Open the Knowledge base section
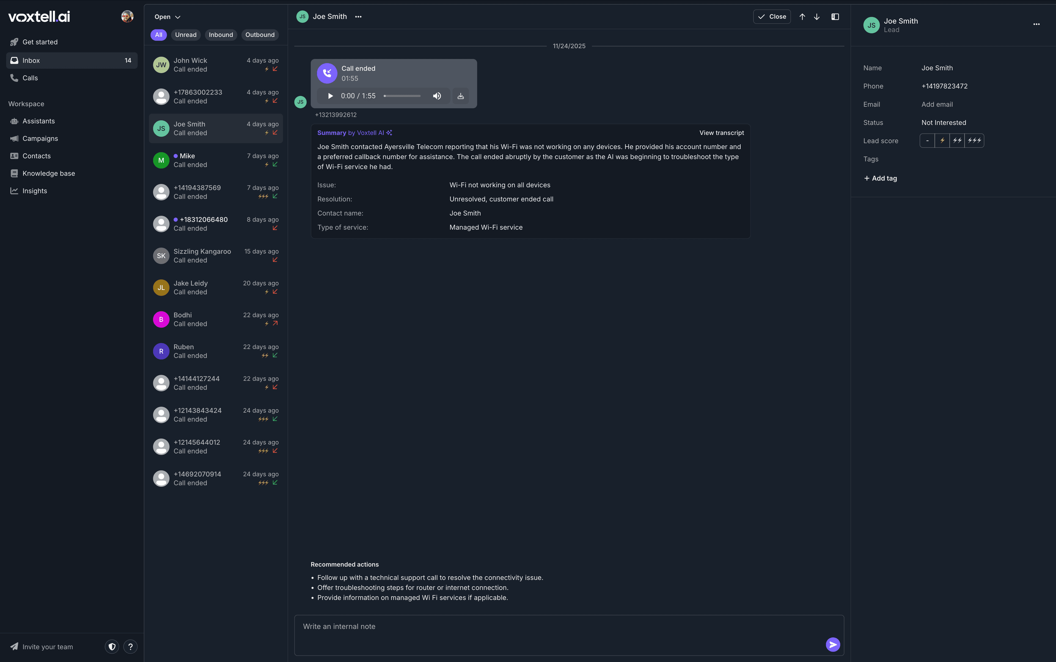 [x=48, y=173]
